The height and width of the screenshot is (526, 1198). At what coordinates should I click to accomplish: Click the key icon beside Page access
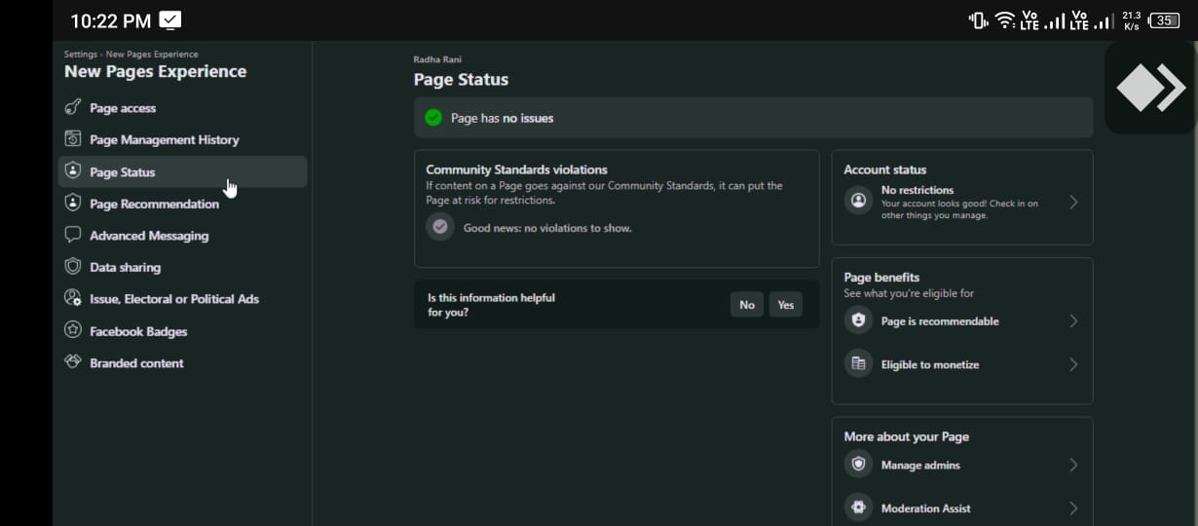pyautogui.click(x=72, y=107)
